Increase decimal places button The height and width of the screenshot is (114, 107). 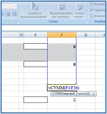coord(8,14)
